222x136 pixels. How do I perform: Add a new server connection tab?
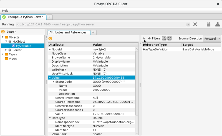pyautogui.click(x=49, y=17)
